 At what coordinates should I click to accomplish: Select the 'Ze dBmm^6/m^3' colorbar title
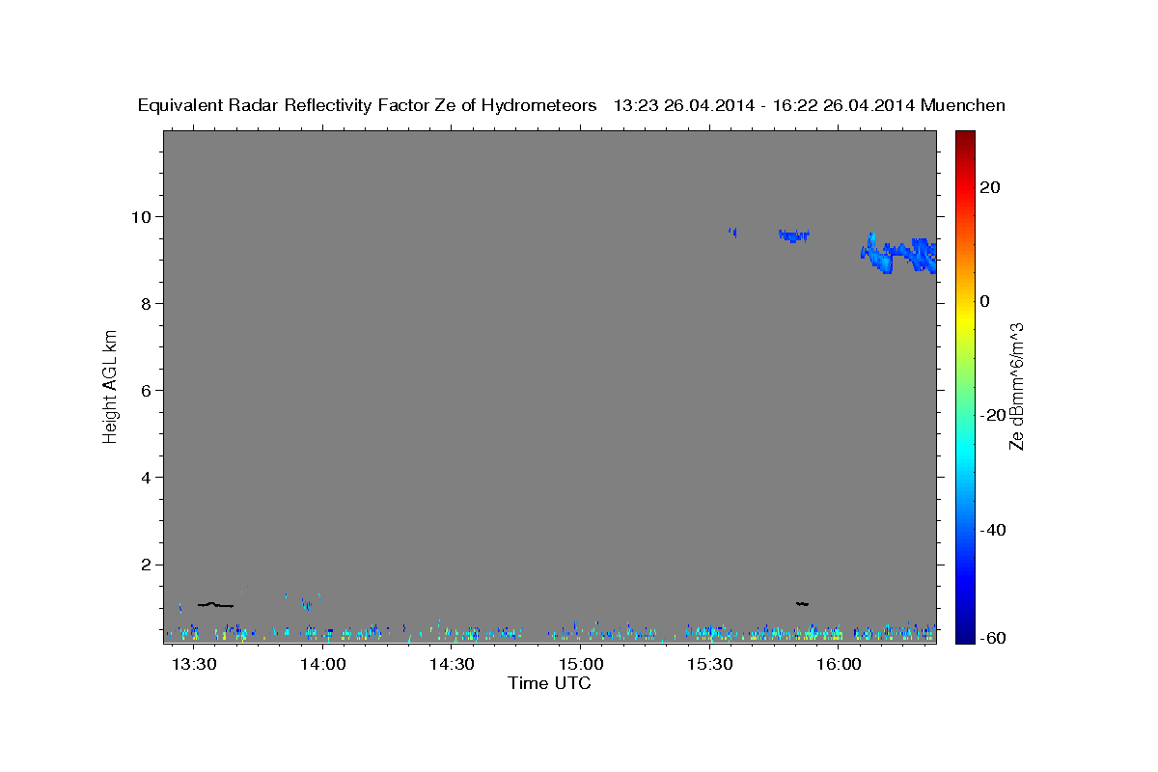coord(1016,386)
